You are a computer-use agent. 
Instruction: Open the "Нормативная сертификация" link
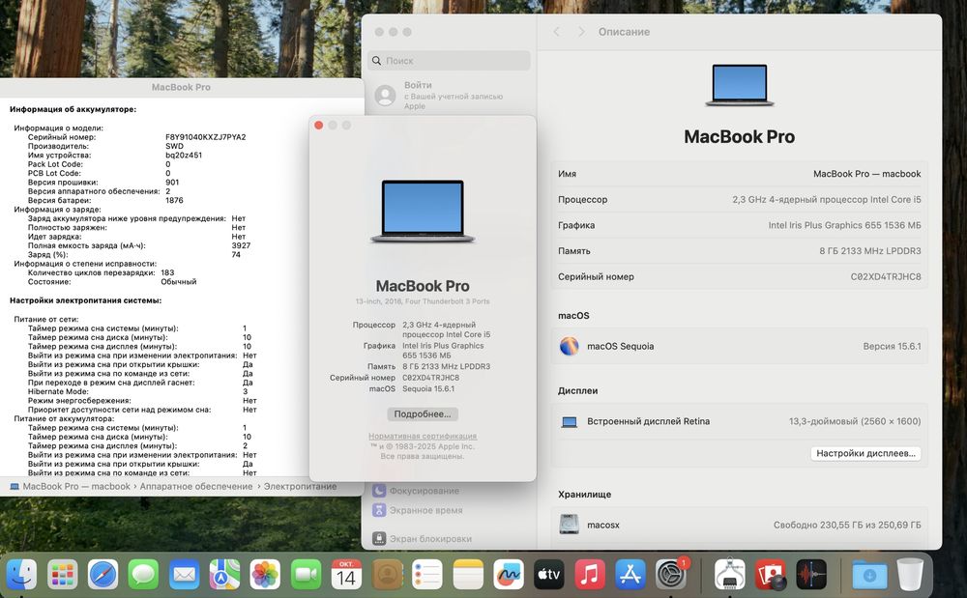(x=423, y=436)
